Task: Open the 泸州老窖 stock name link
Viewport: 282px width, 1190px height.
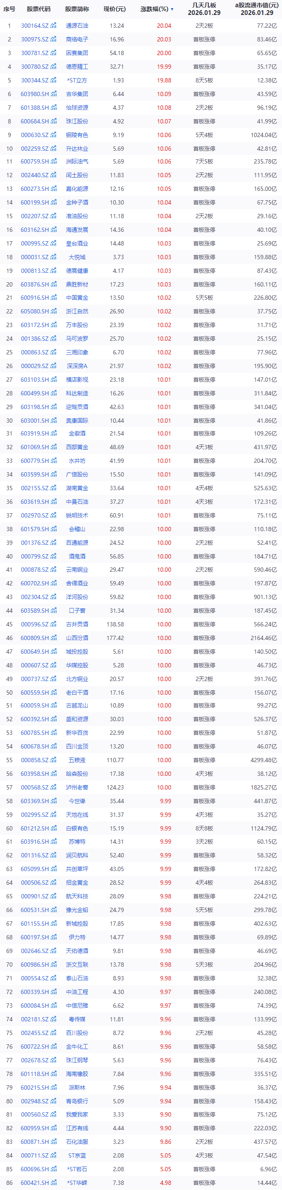Action: [77, 787]
